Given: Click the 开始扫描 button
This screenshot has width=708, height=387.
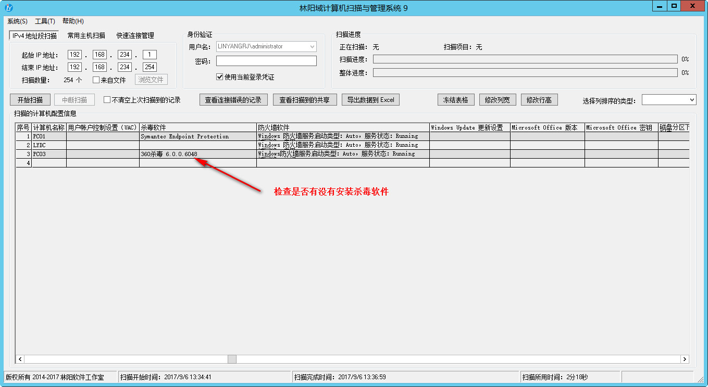Looking at the screenshot, I should pos(30,100).
